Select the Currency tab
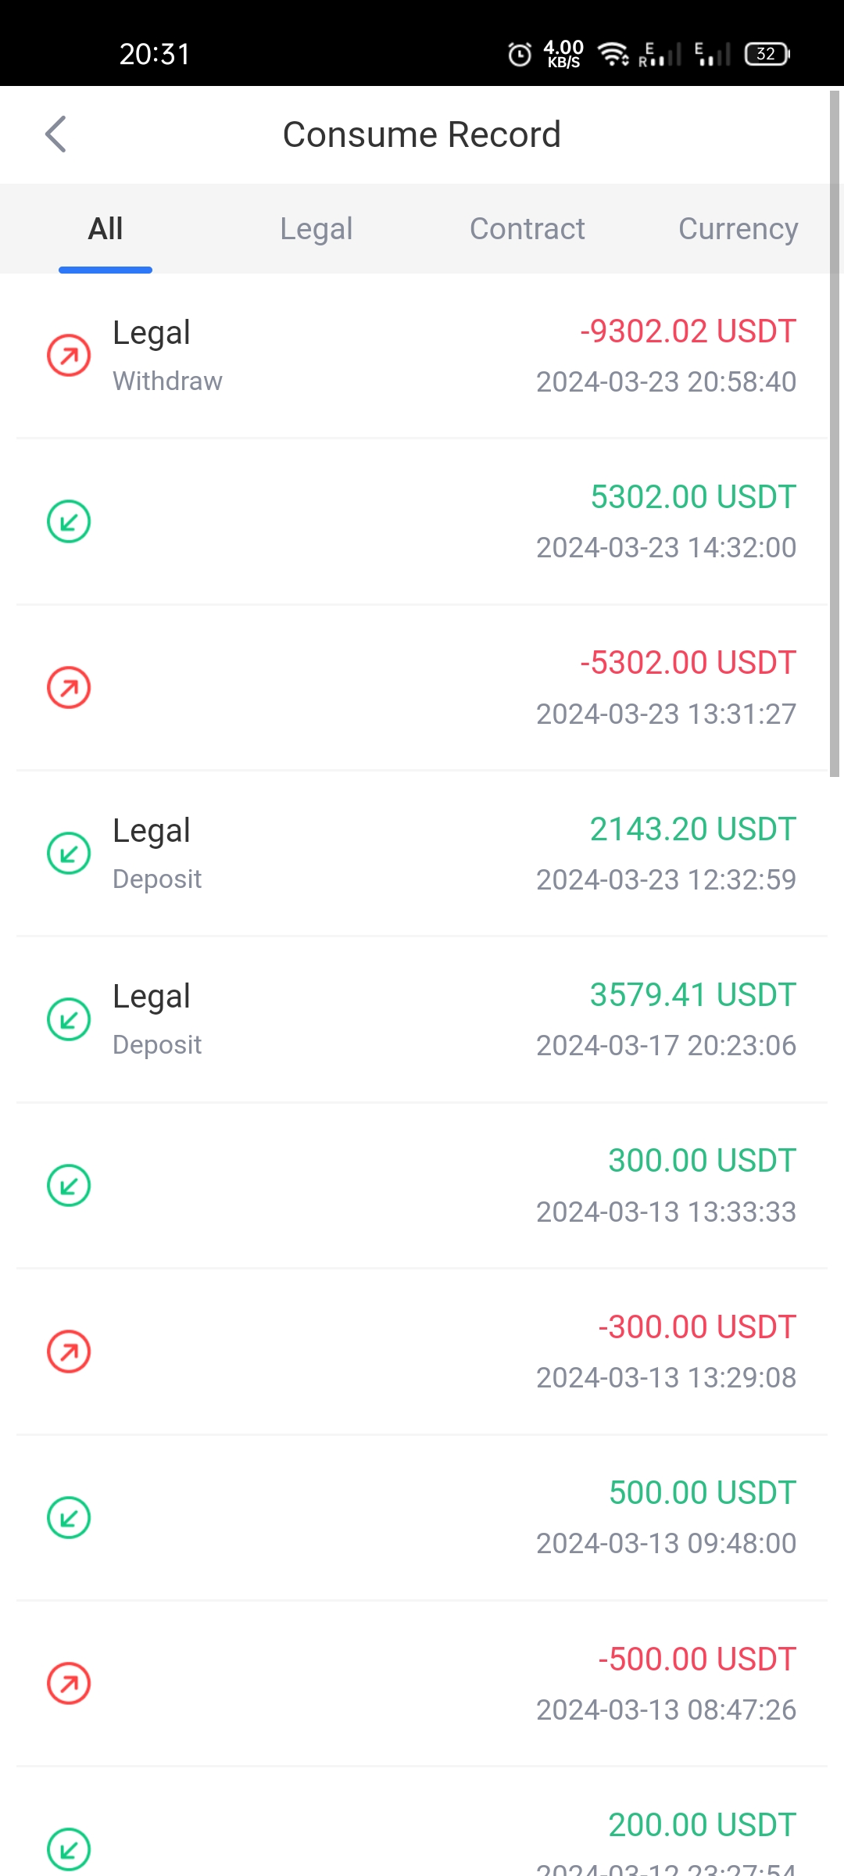The image size is (844, 1876). point(738,229)
